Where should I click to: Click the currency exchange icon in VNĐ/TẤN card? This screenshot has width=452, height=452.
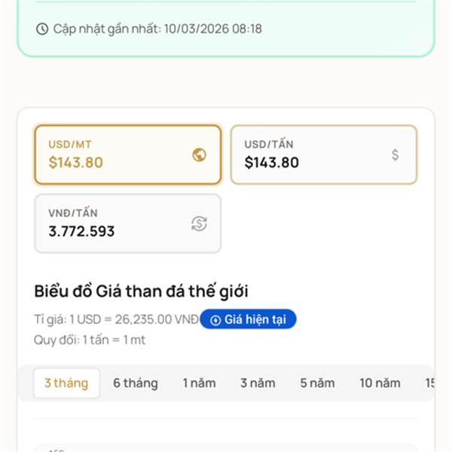199,224
